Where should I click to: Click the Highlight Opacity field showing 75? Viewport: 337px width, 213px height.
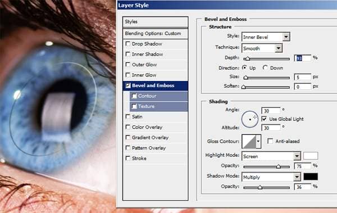pos(303,166)
